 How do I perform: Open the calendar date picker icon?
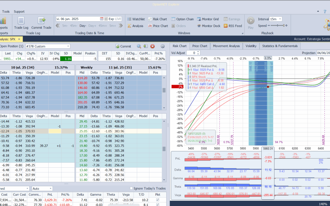click(x=102, y=19)
